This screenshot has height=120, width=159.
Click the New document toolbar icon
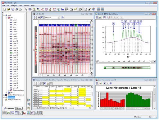click(4, 9)
